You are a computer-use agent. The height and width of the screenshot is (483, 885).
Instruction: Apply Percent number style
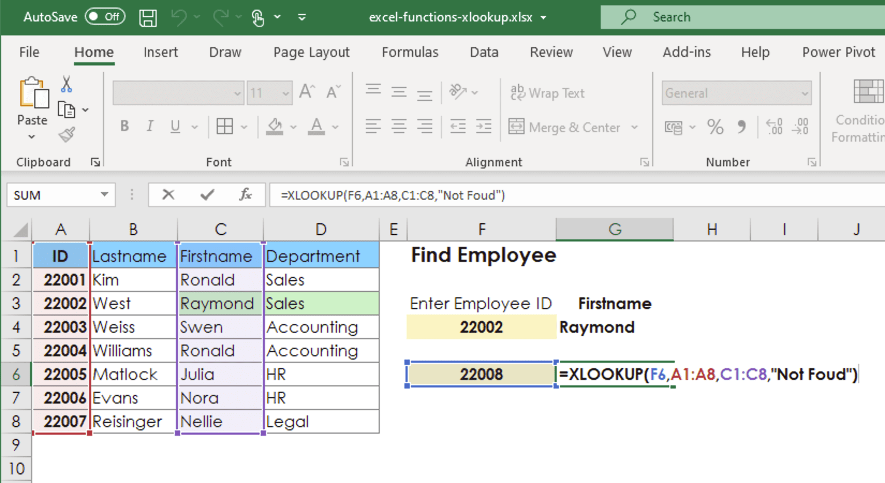tap(715, 127)
